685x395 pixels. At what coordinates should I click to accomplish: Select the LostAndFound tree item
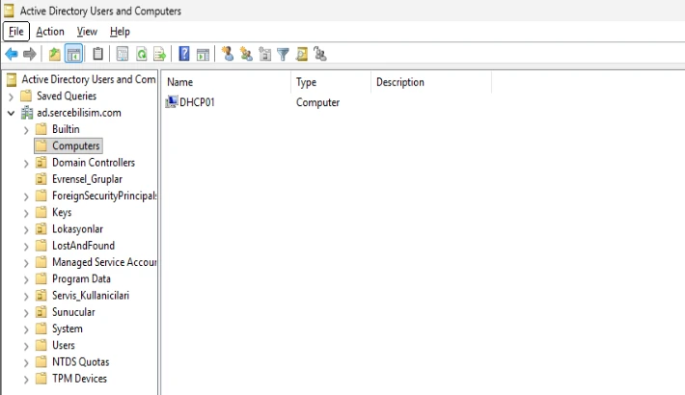pyautogui.click(x=83, y=246)
